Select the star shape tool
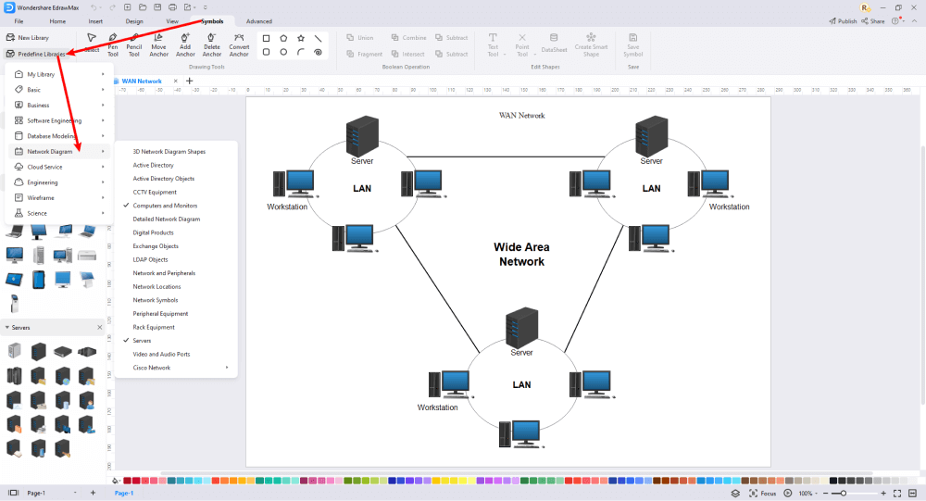This screenshot has width=926, height=501. [x=301, y=38]
